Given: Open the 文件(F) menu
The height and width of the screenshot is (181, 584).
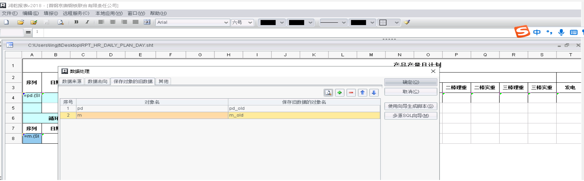Looking at the screenshot, I should coord(10,13).
